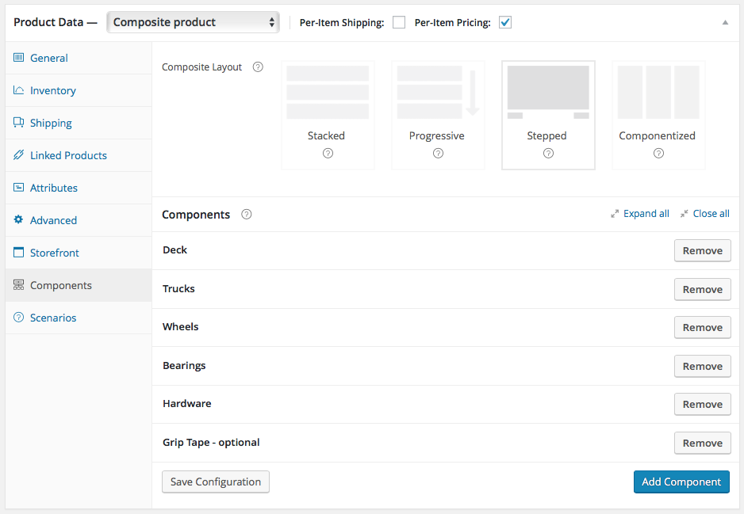Click the help icon beside Composite Layout
744x514 pixels.
click(x=258, y=67)
